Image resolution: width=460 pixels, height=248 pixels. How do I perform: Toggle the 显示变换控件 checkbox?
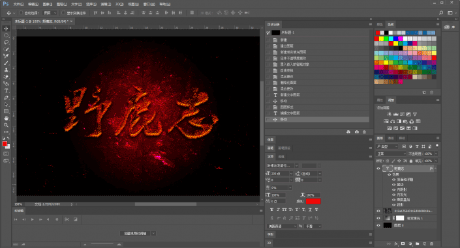pyautogui.click(x=63, y=13)
